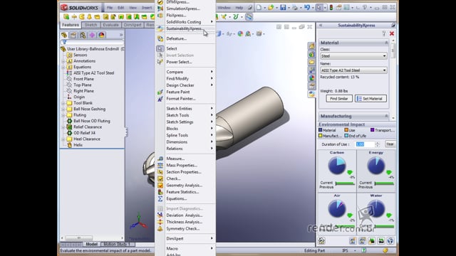The width and height of the screenshot is (456, 256).
Task: Open the Insert menu
Action: pos(147,8)
